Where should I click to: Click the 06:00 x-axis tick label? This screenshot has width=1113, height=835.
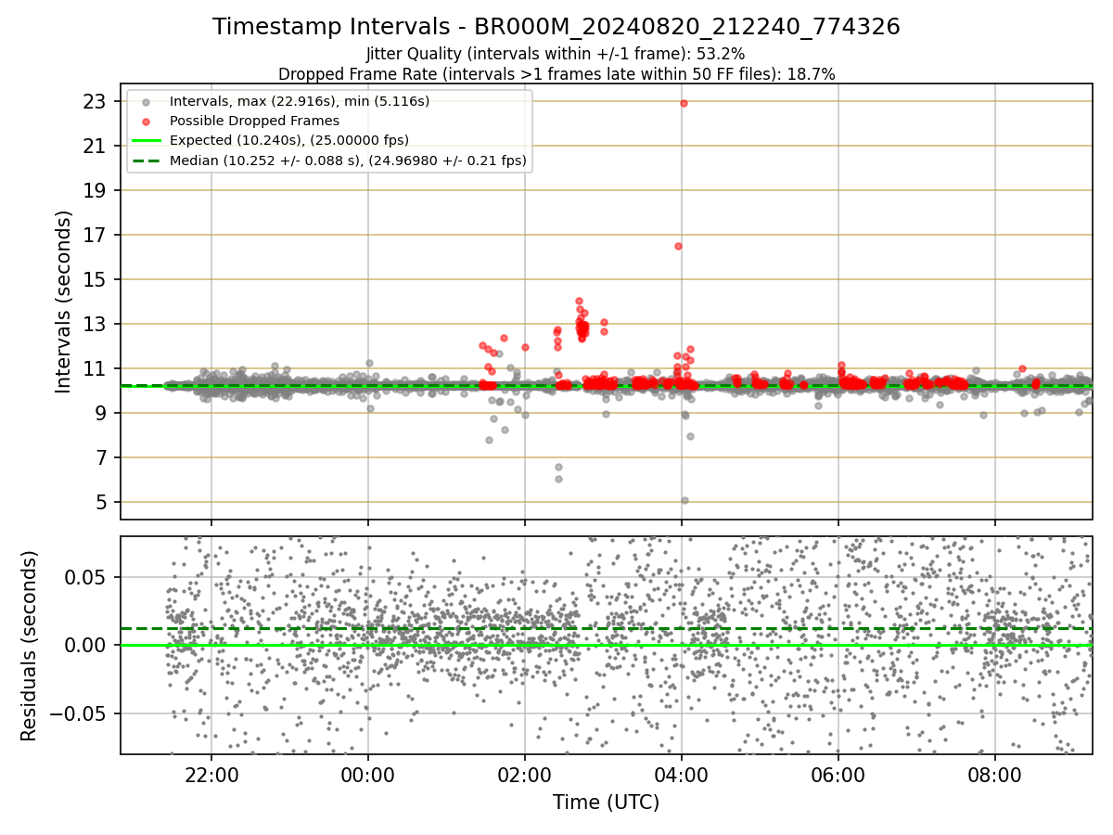tap(838, 774)
